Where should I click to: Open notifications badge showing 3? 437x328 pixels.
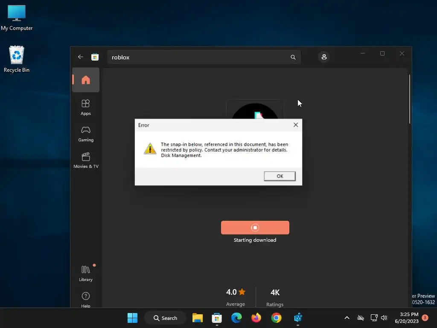tap(425, 317)
